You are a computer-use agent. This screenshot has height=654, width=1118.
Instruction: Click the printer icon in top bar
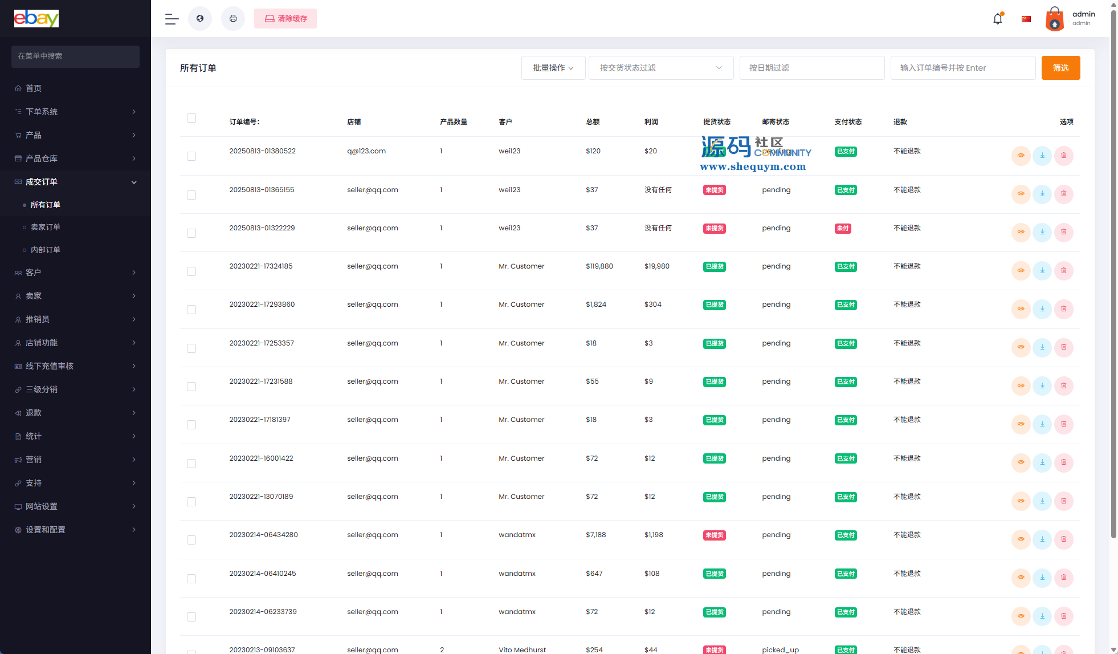(233, 19)
